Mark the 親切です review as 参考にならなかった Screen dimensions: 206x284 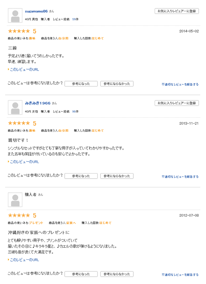117,176
